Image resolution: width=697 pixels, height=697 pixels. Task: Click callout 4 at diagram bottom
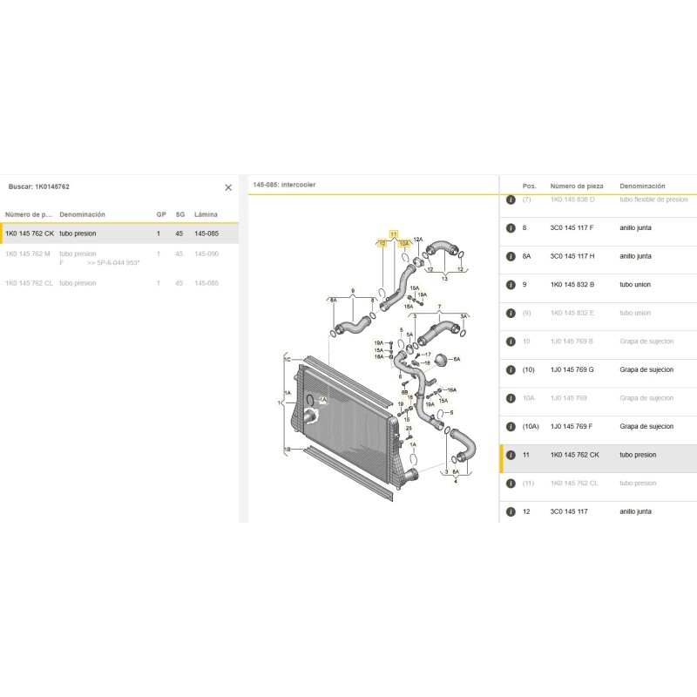[456, 482]
